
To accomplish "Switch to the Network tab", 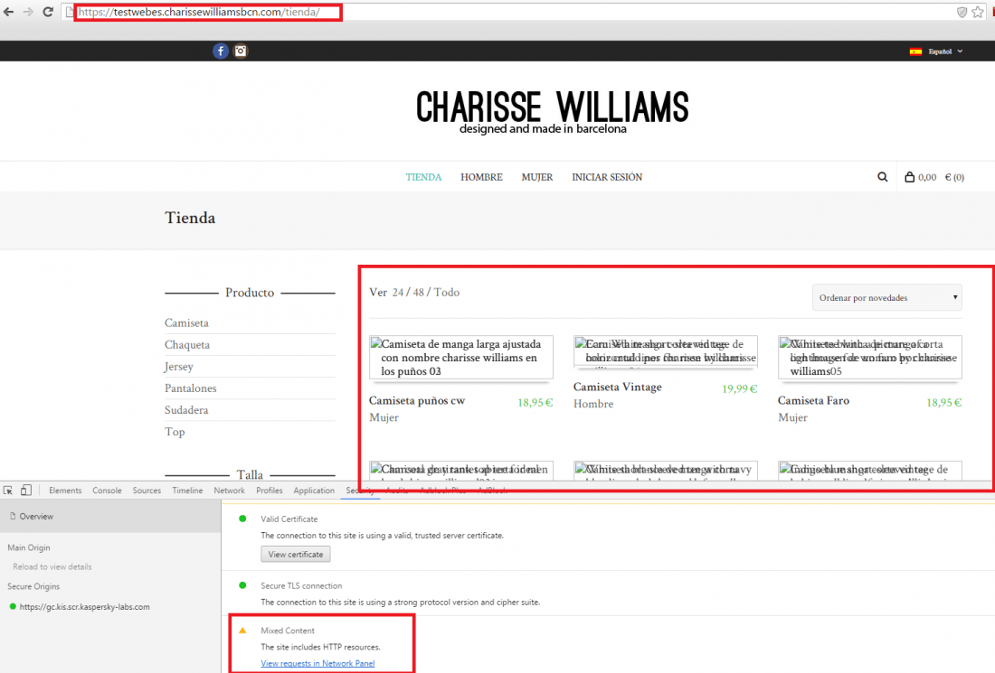I will (x=229, y=491).
